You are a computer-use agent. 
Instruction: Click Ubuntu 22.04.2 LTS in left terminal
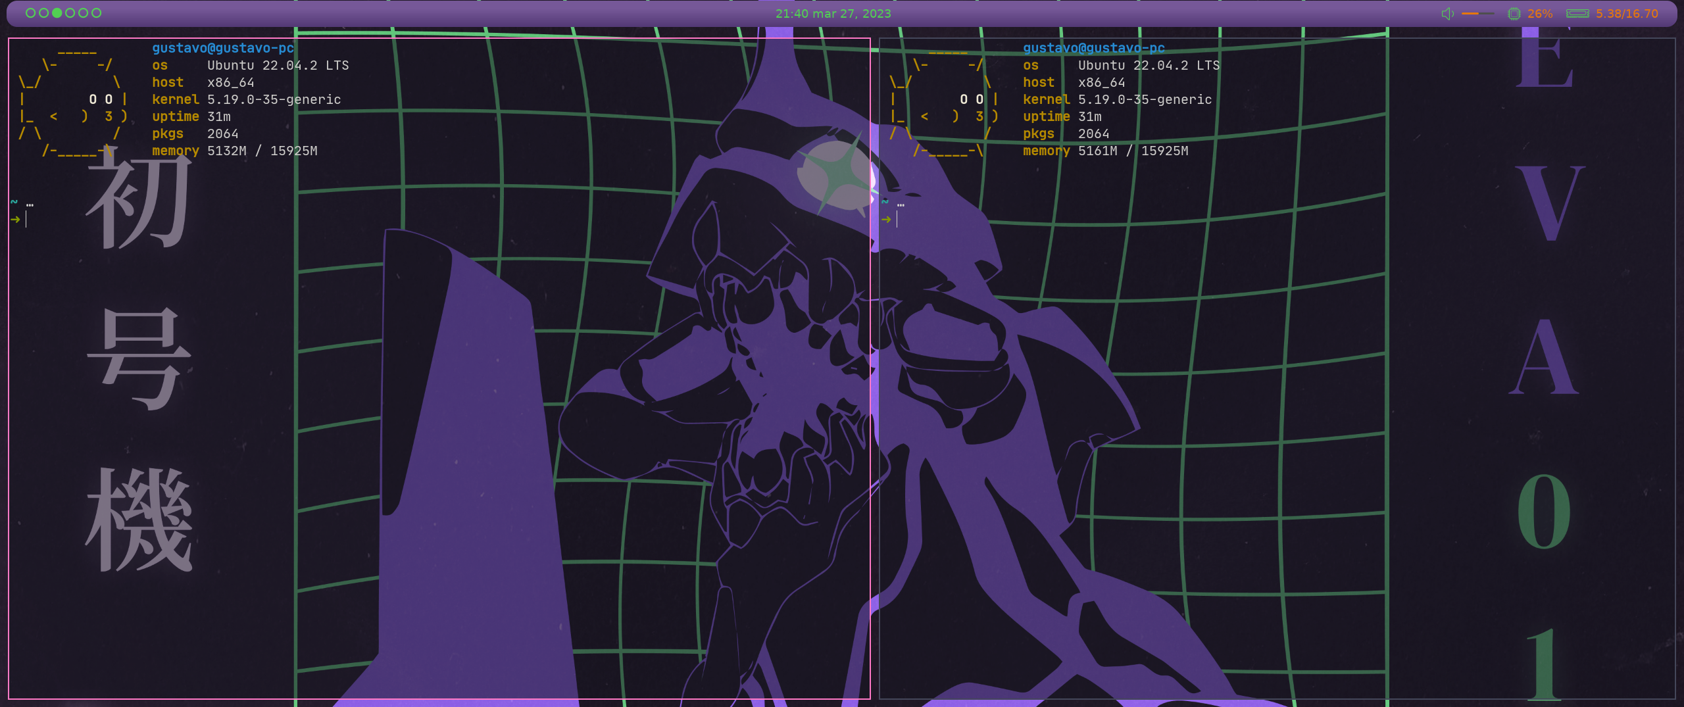(278, 65)
